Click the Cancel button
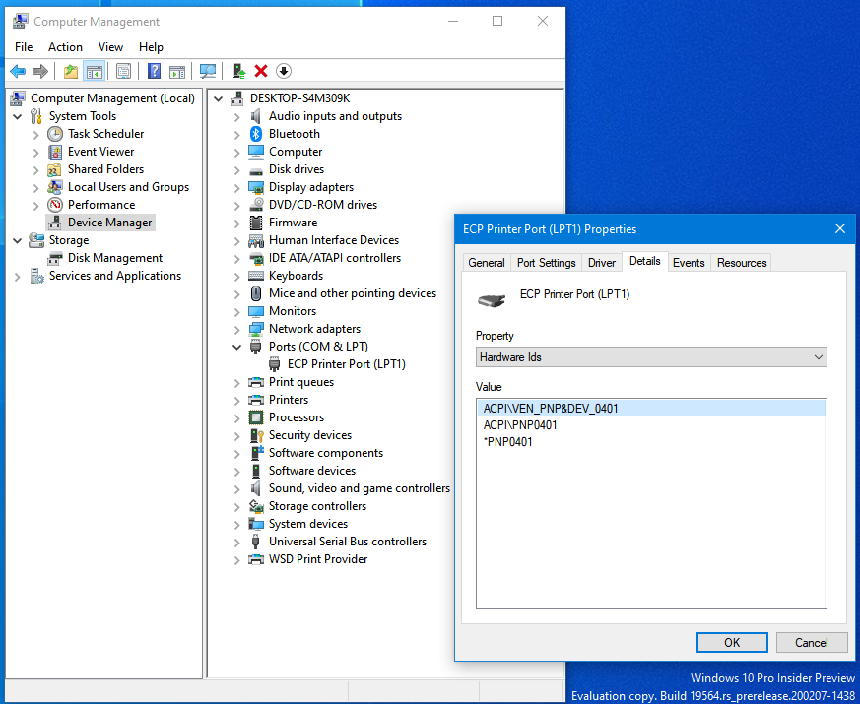The width and height of the screenshot is (860, 704). coord(812,643)
